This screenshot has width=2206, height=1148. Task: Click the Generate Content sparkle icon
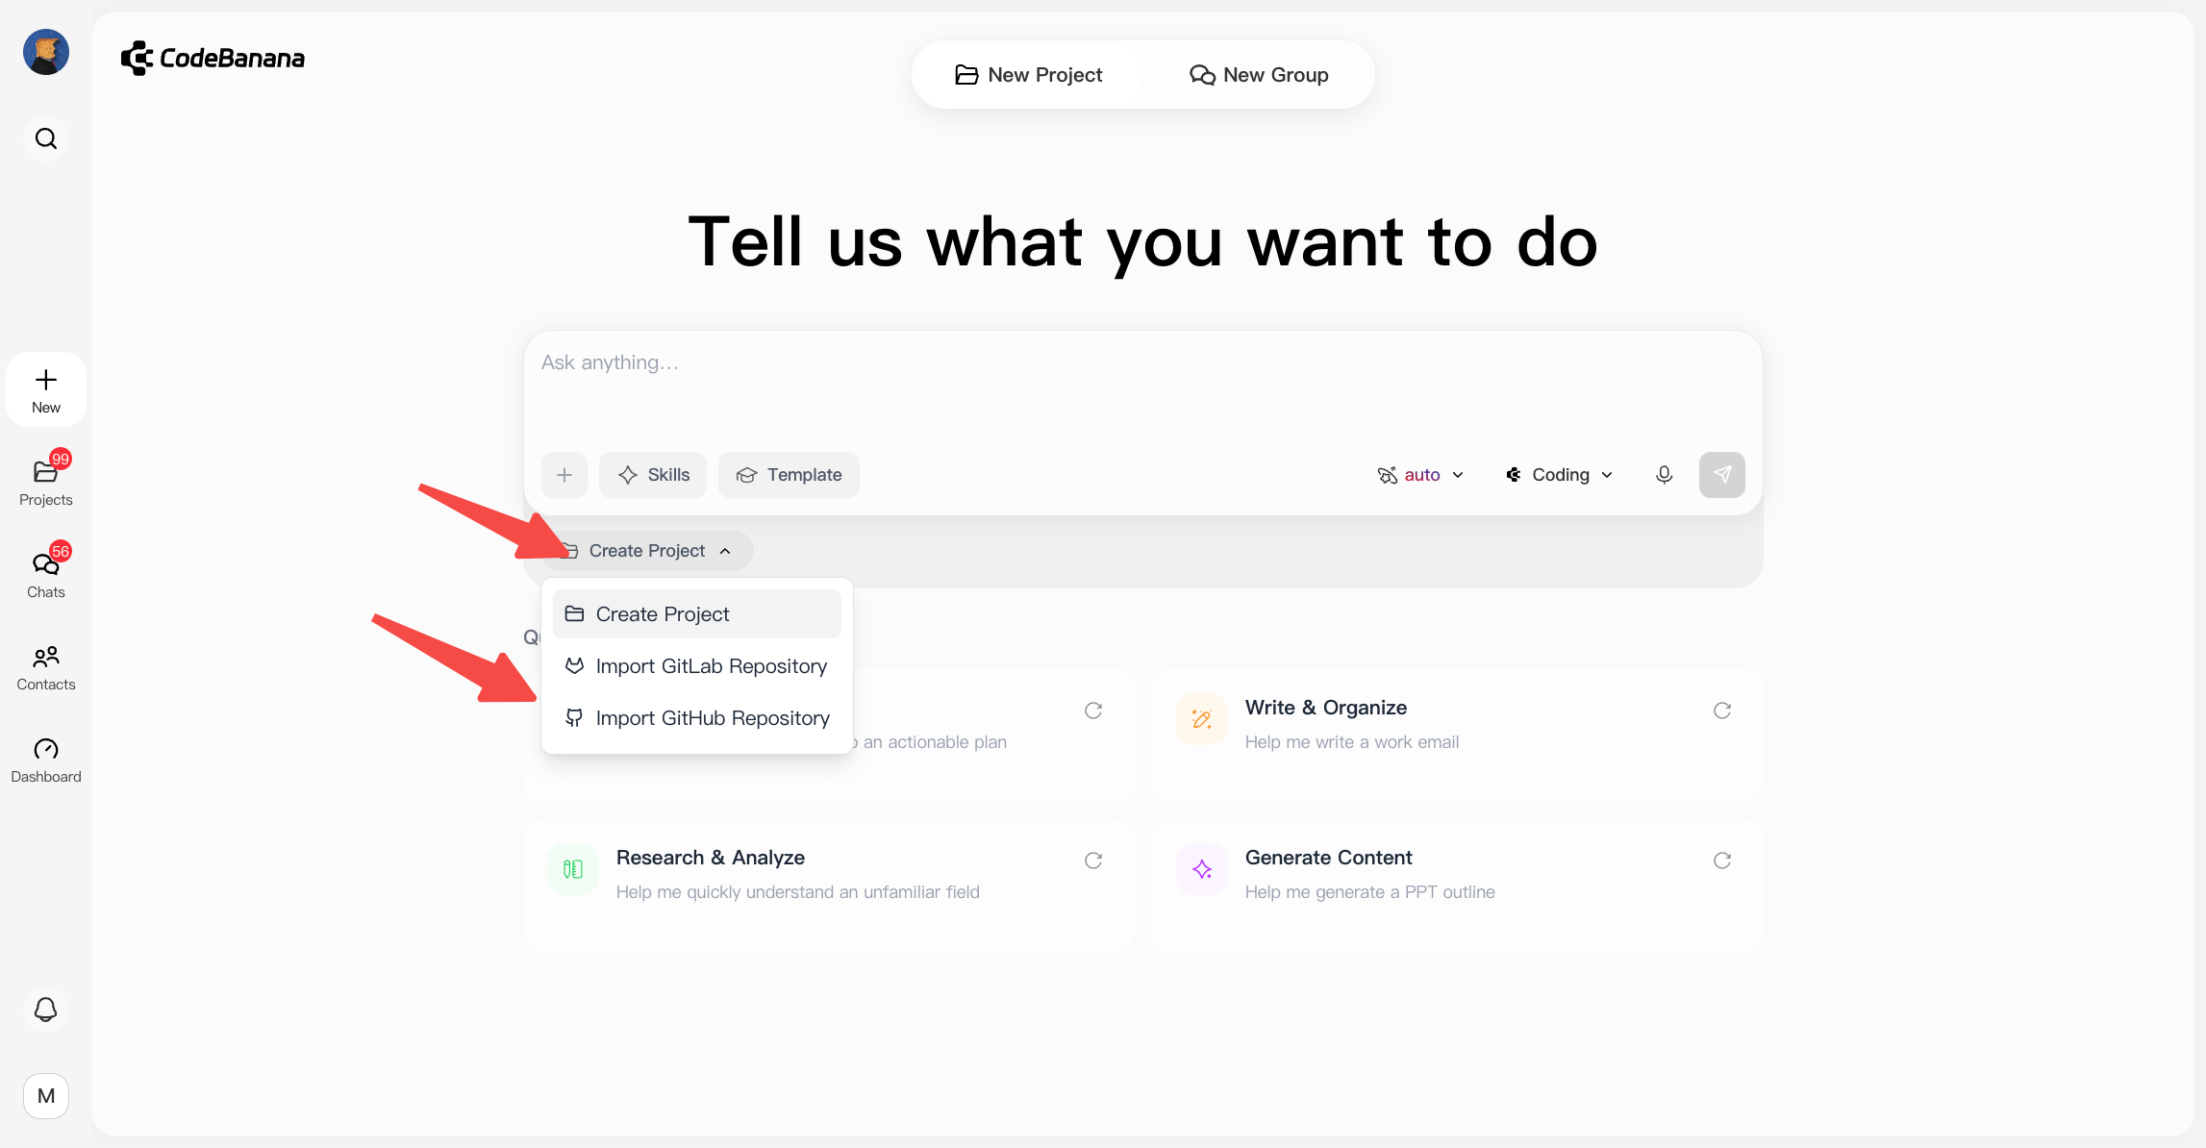point(1202,869)
